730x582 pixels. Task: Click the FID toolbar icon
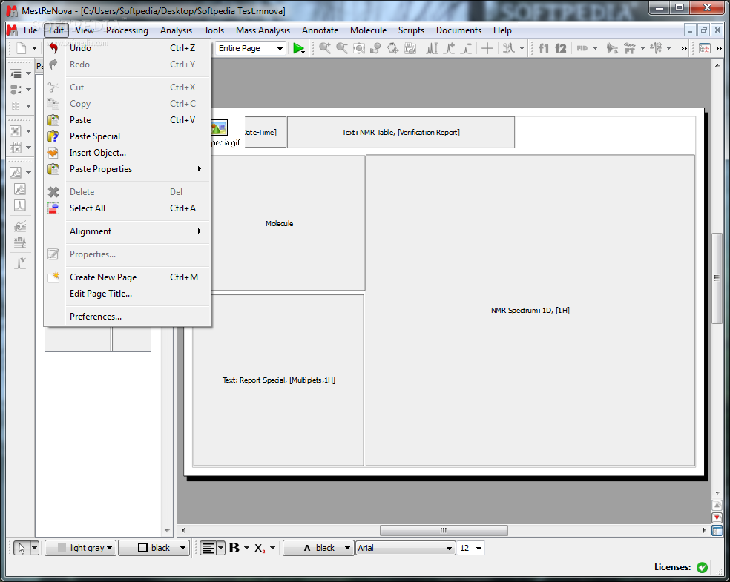[582, 48]
